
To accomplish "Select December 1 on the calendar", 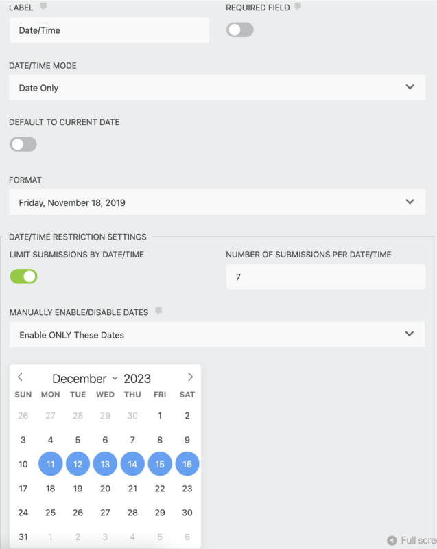I will 159,415.
